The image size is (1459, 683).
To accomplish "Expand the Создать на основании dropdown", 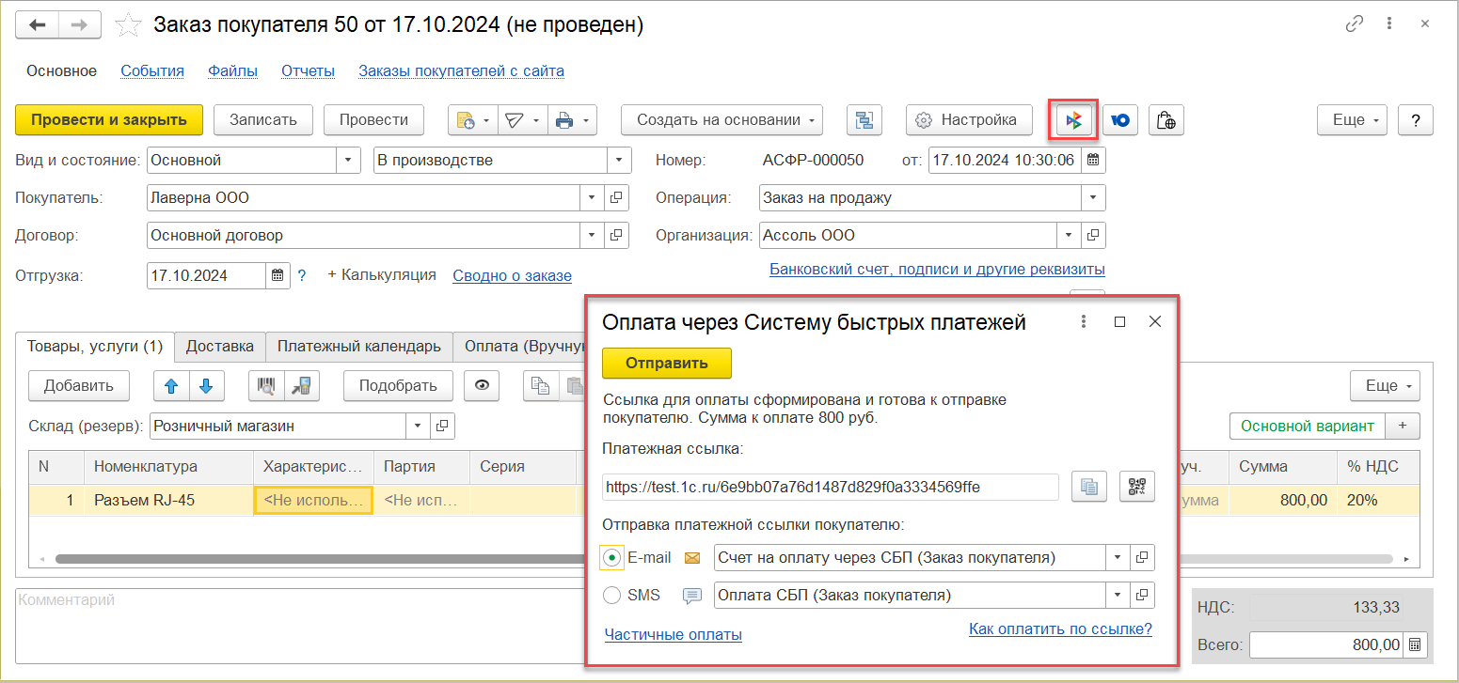I will (722, 120).
